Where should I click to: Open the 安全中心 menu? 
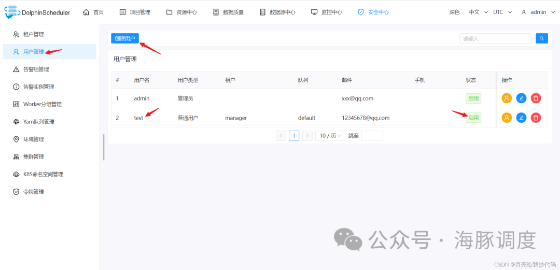[373, 12]
